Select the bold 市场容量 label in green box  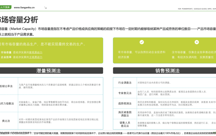[x=6, y=53]
